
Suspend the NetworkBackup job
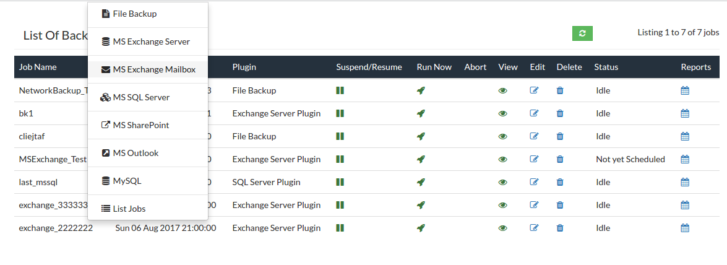click(340, 90)
